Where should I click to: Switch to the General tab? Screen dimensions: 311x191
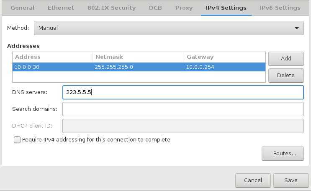[23, 8]
